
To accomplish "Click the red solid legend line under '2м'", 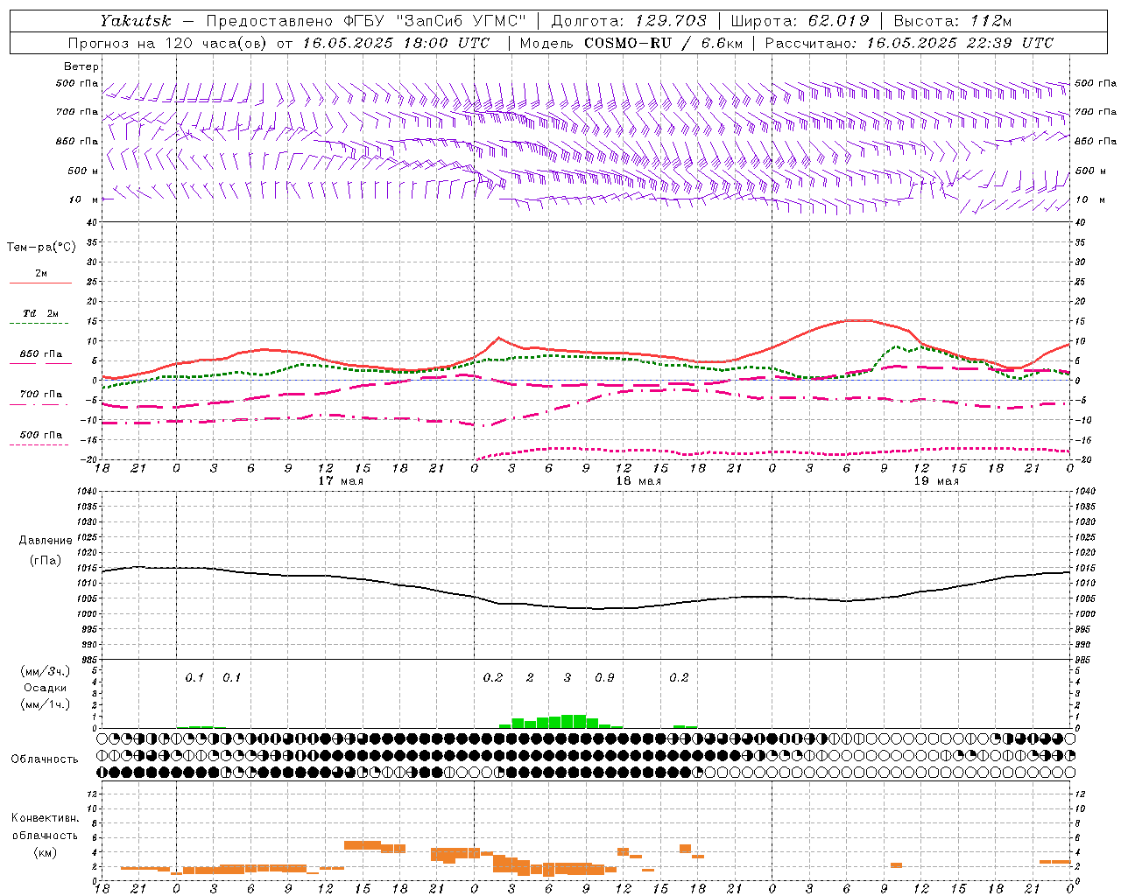I will pyautogui.click(x=40, y=283).
